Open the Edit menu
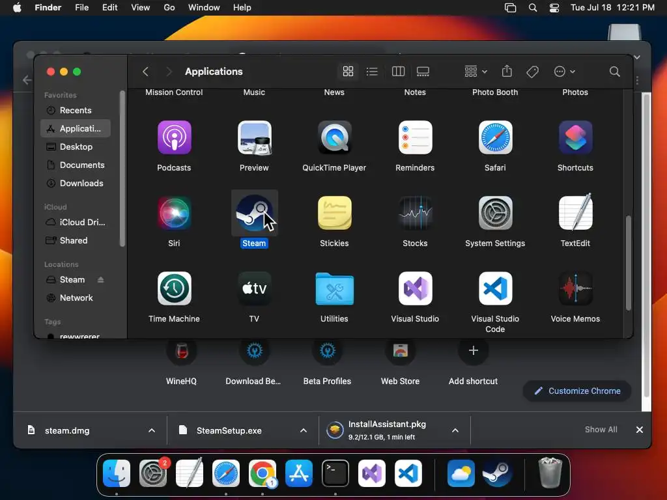This screenshot has width=667, height=500. (109, 7)
